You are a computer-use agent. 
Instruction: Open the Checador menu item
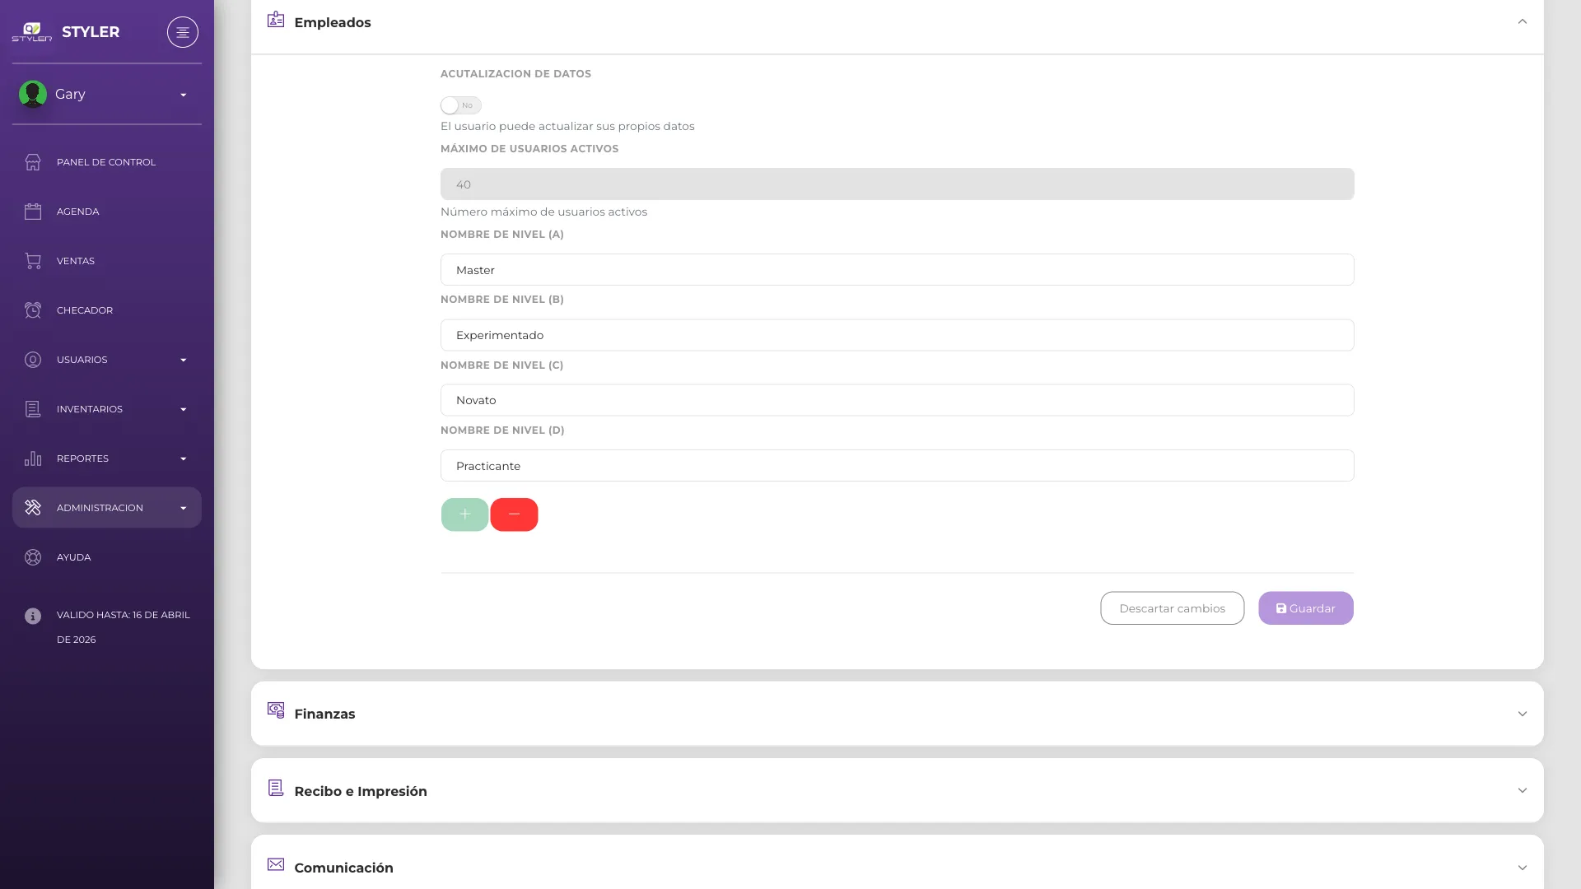[x=107, y=310]
